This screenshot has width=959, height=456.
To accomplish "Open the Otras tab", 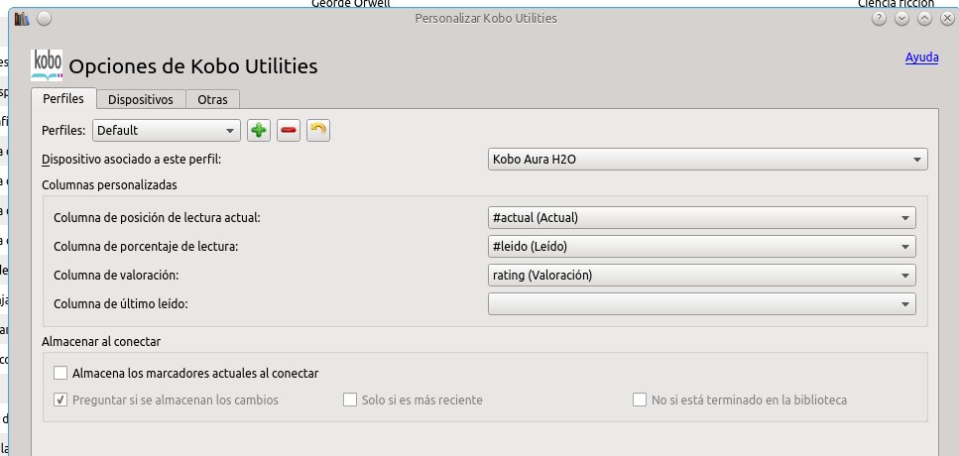I will pos(212,99).
